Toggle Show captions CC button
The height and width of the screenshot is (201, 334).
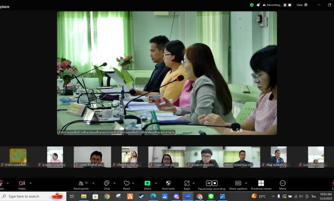[x=238, y=185]
